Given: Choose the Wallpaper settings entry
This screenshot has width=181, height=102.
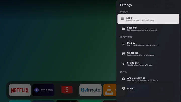Looking at the screenshot, I should point(149,54).
